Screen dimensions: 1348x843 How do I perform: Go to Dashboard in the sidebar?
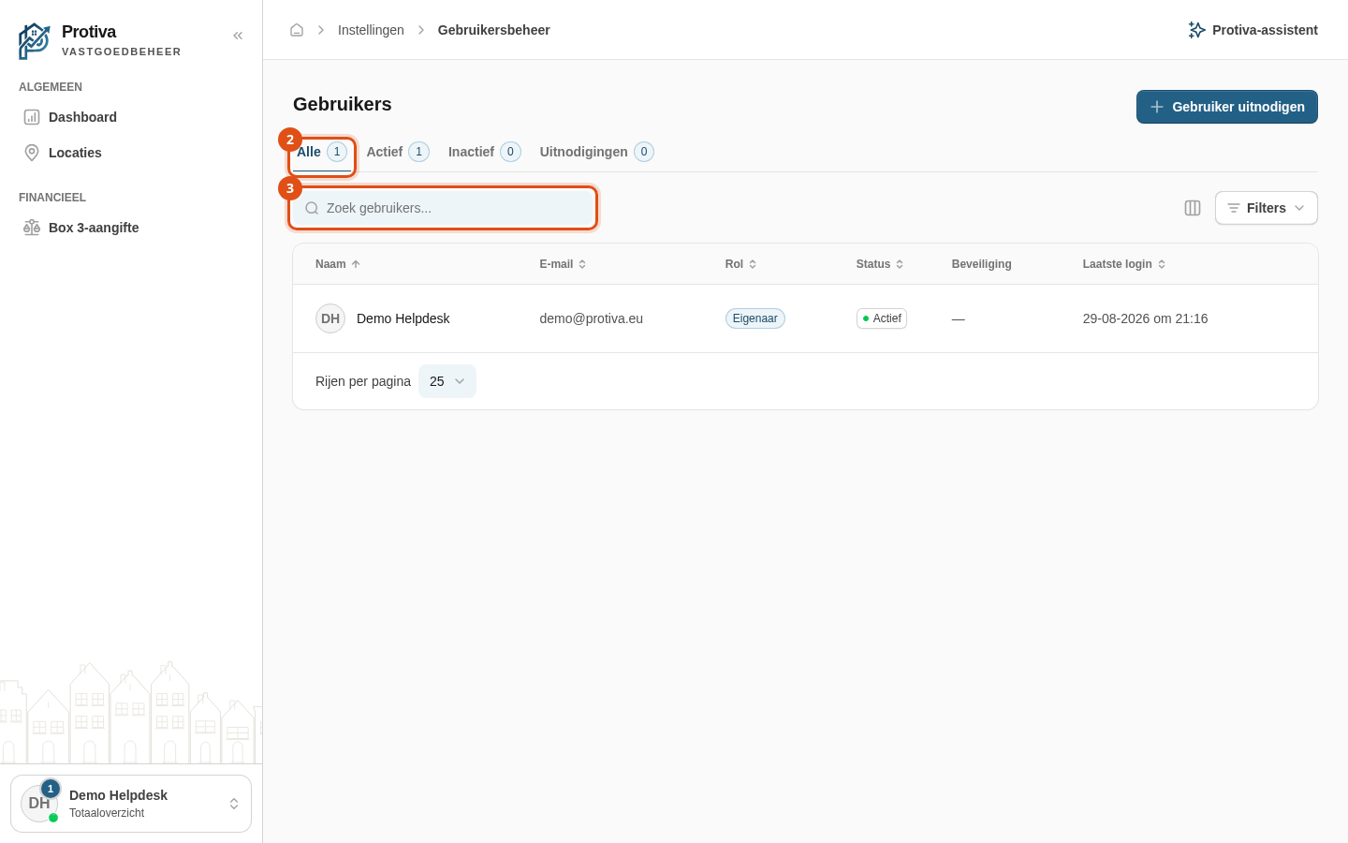coord(131,117)
